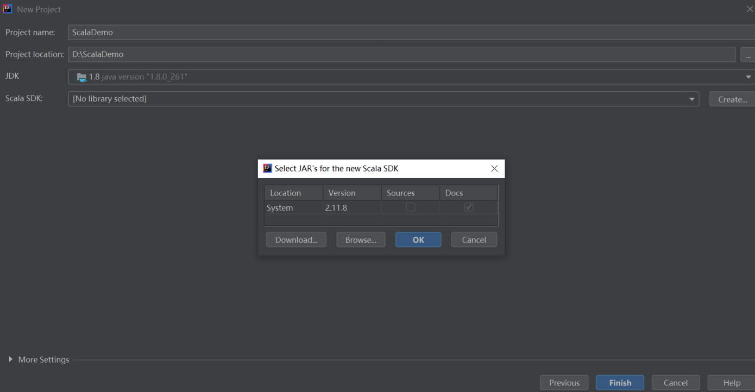755x392 pixels.
Task: Untick the Docs checkbox for System row
Action: click(x=469, y=207)
